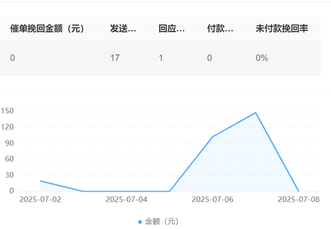Click the 付款… column header
Image resolution: width=331 pixels, height=229 pixels.
coord(220,29)
